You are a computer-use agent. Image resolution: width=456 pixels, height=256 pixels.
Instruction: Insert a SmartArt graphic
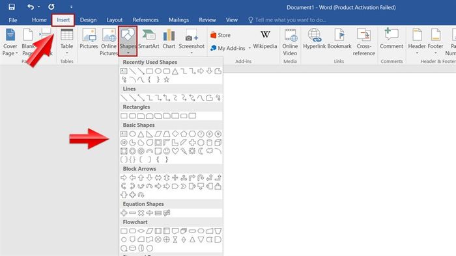(x=149, y=40)
